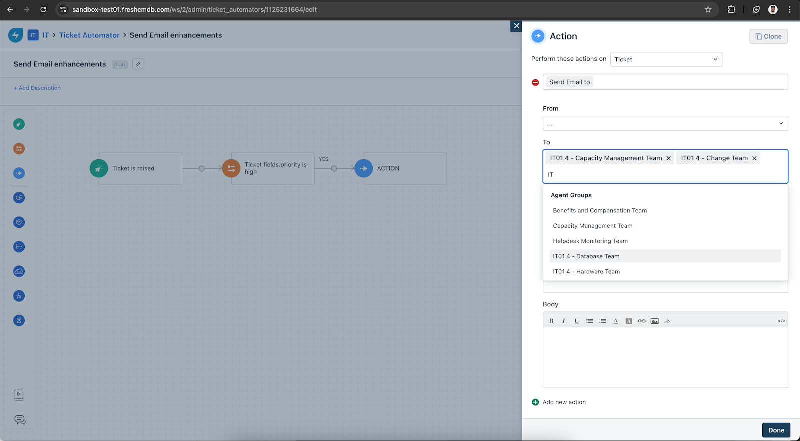Open the text color picker
The image size is (800, 441).
pos(616,321)
